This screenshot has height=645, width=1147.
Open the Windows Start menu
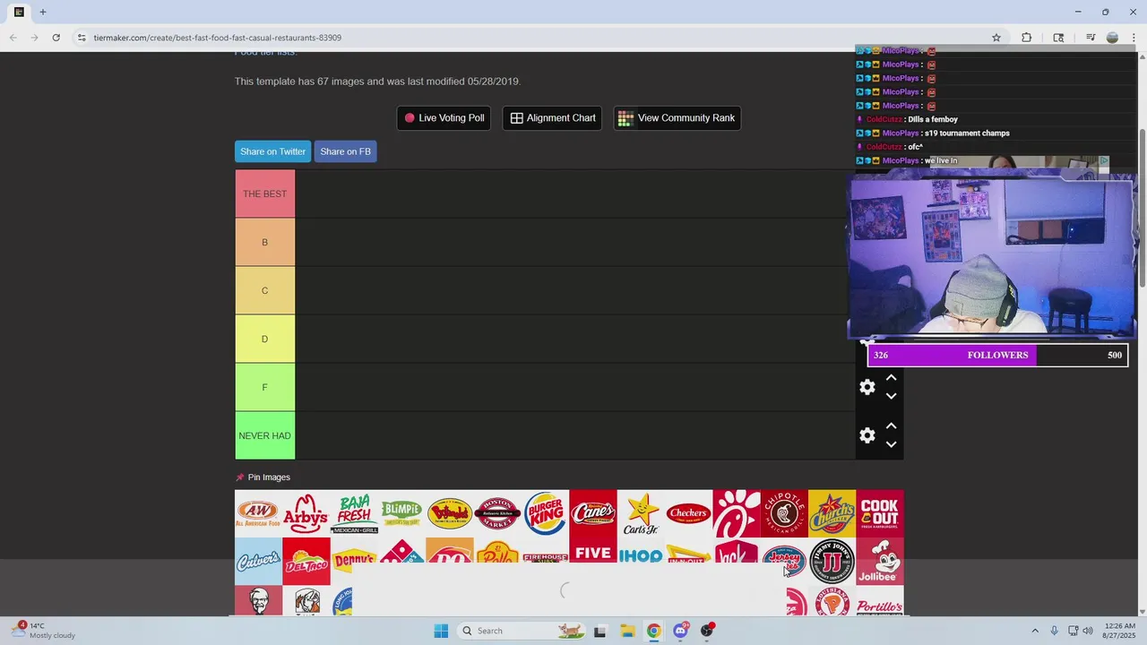(x=441, y=631)
